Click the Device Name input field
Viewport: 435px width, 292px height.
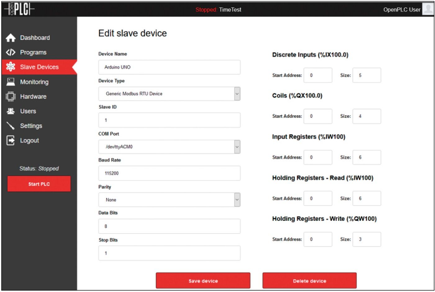click(169, 67)
